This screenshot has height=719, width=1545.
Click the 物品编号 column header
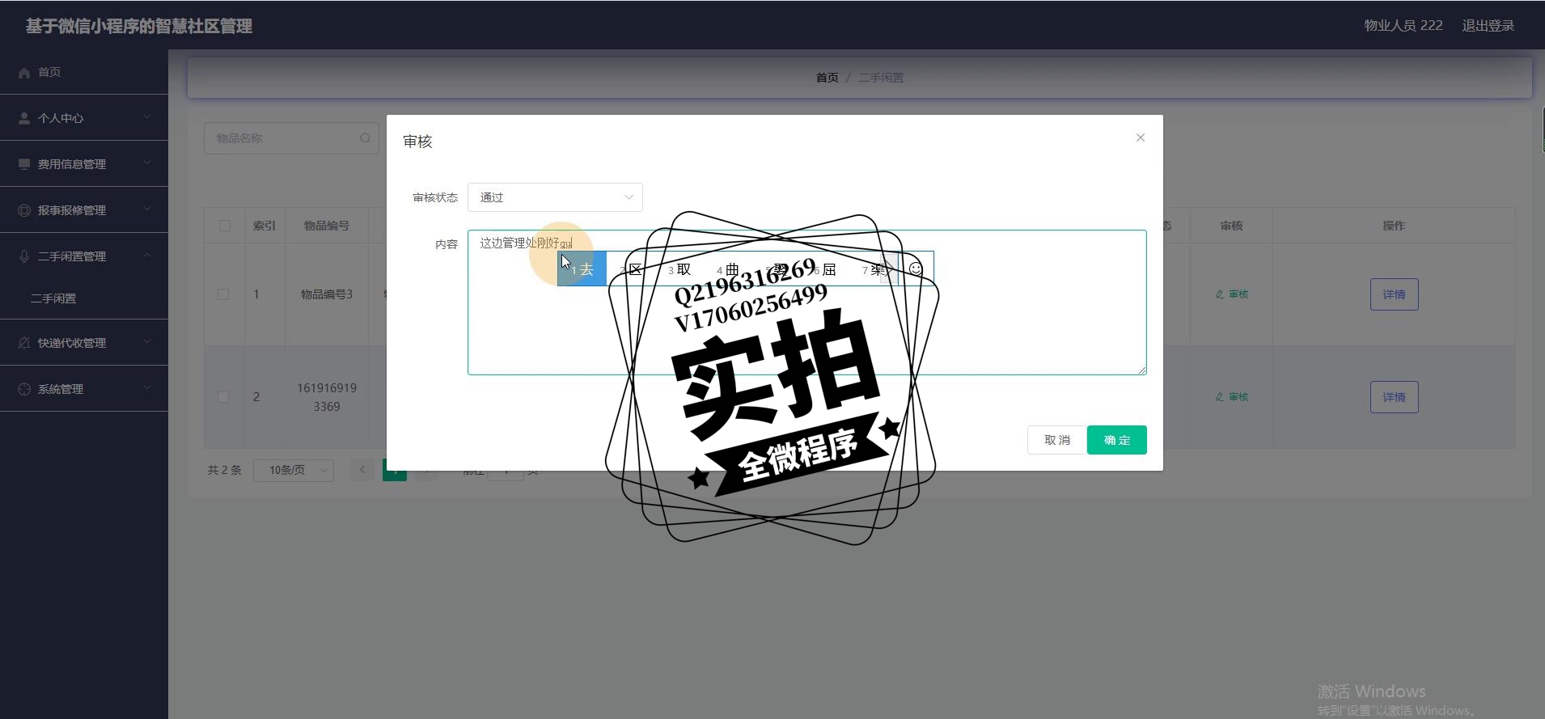pos(327,226)
